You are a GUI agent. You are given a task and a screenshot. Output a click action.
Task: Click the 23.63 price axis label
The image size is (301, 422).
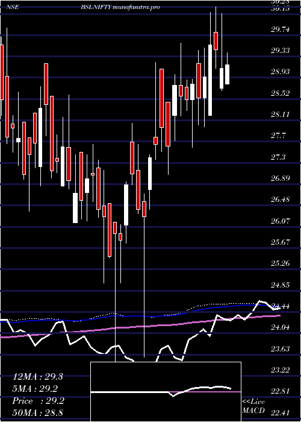click(x=281, y=349)
